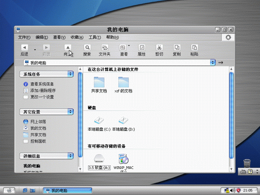Click the main pane scrollbar up arrow
This screenshot has width=260, height=195.
[231, 69]
